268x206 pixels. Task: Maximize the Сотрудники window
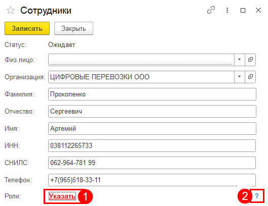tap(243, 11)
